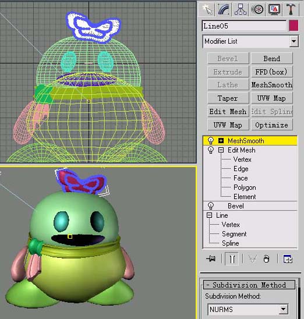Click Remove Modifier trash icon
This screenshot has width=304, height=319.
coord(266,259)
